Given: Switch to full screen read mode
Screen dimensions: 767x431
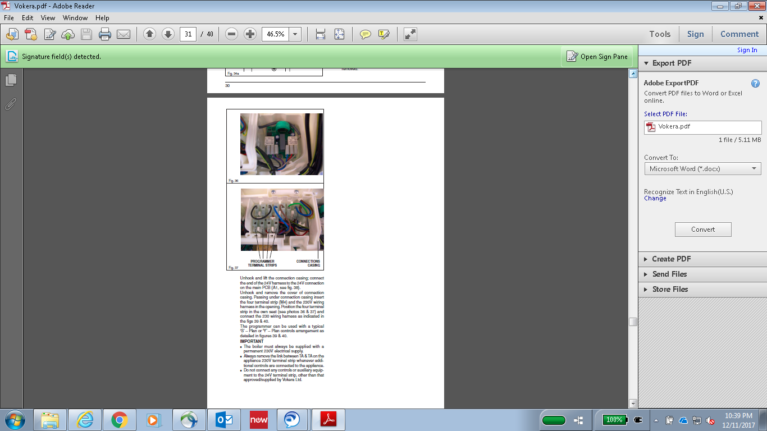Looking at the screenshot, I should pyautogui.click(x=410, y=34).
